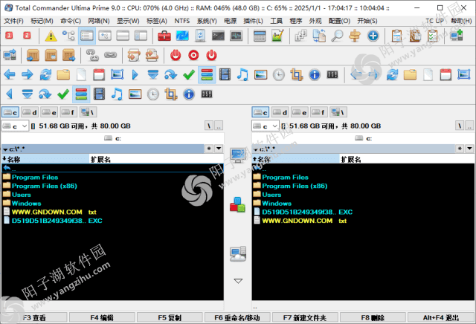Click the computer with green arrow icon
The height and width of the screenshot is (324, 476).
[x=457, y=36]
